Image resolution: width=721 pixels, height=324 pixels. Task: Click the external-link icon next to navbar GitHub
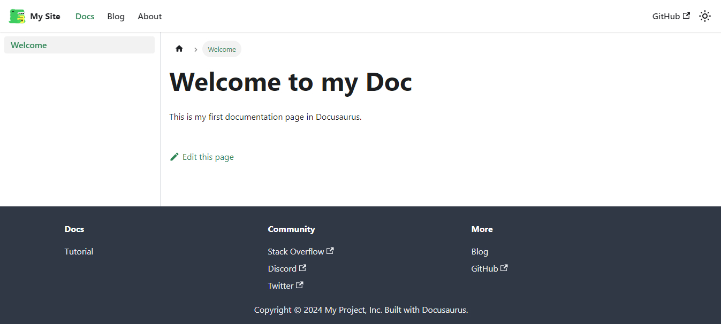pos(686,16)
